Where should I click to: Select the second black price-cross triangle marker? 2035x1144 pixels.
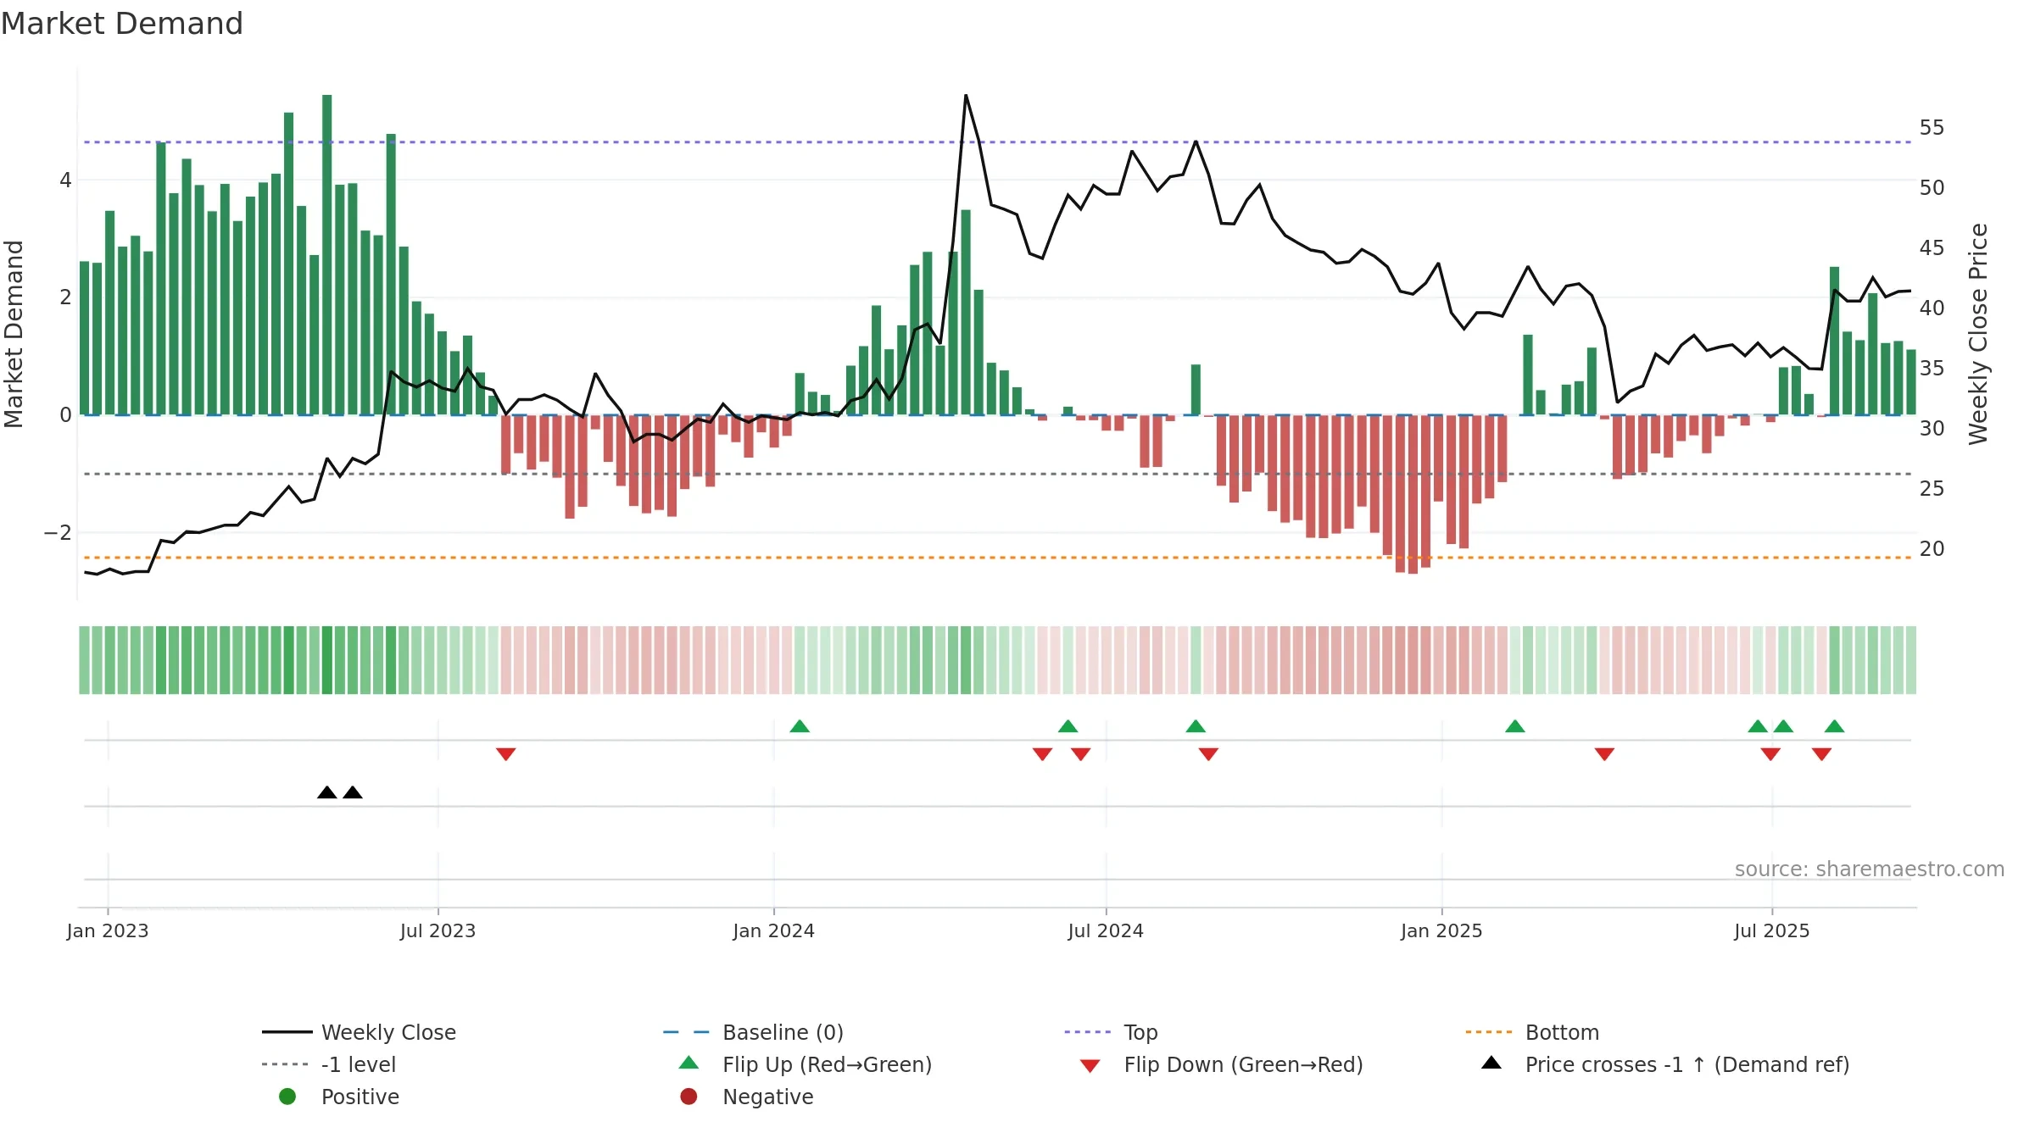[353, 792]
